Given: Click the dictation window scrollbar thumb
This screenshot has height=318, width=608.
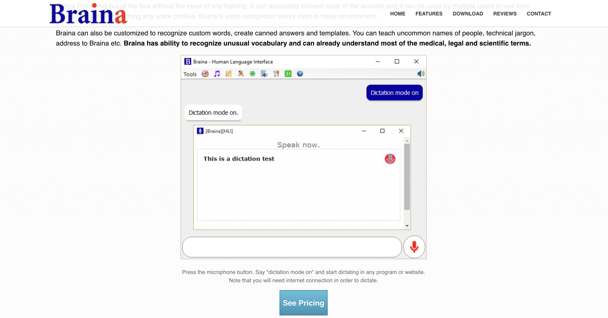Looking at the screenshot, I should [407, 177].
